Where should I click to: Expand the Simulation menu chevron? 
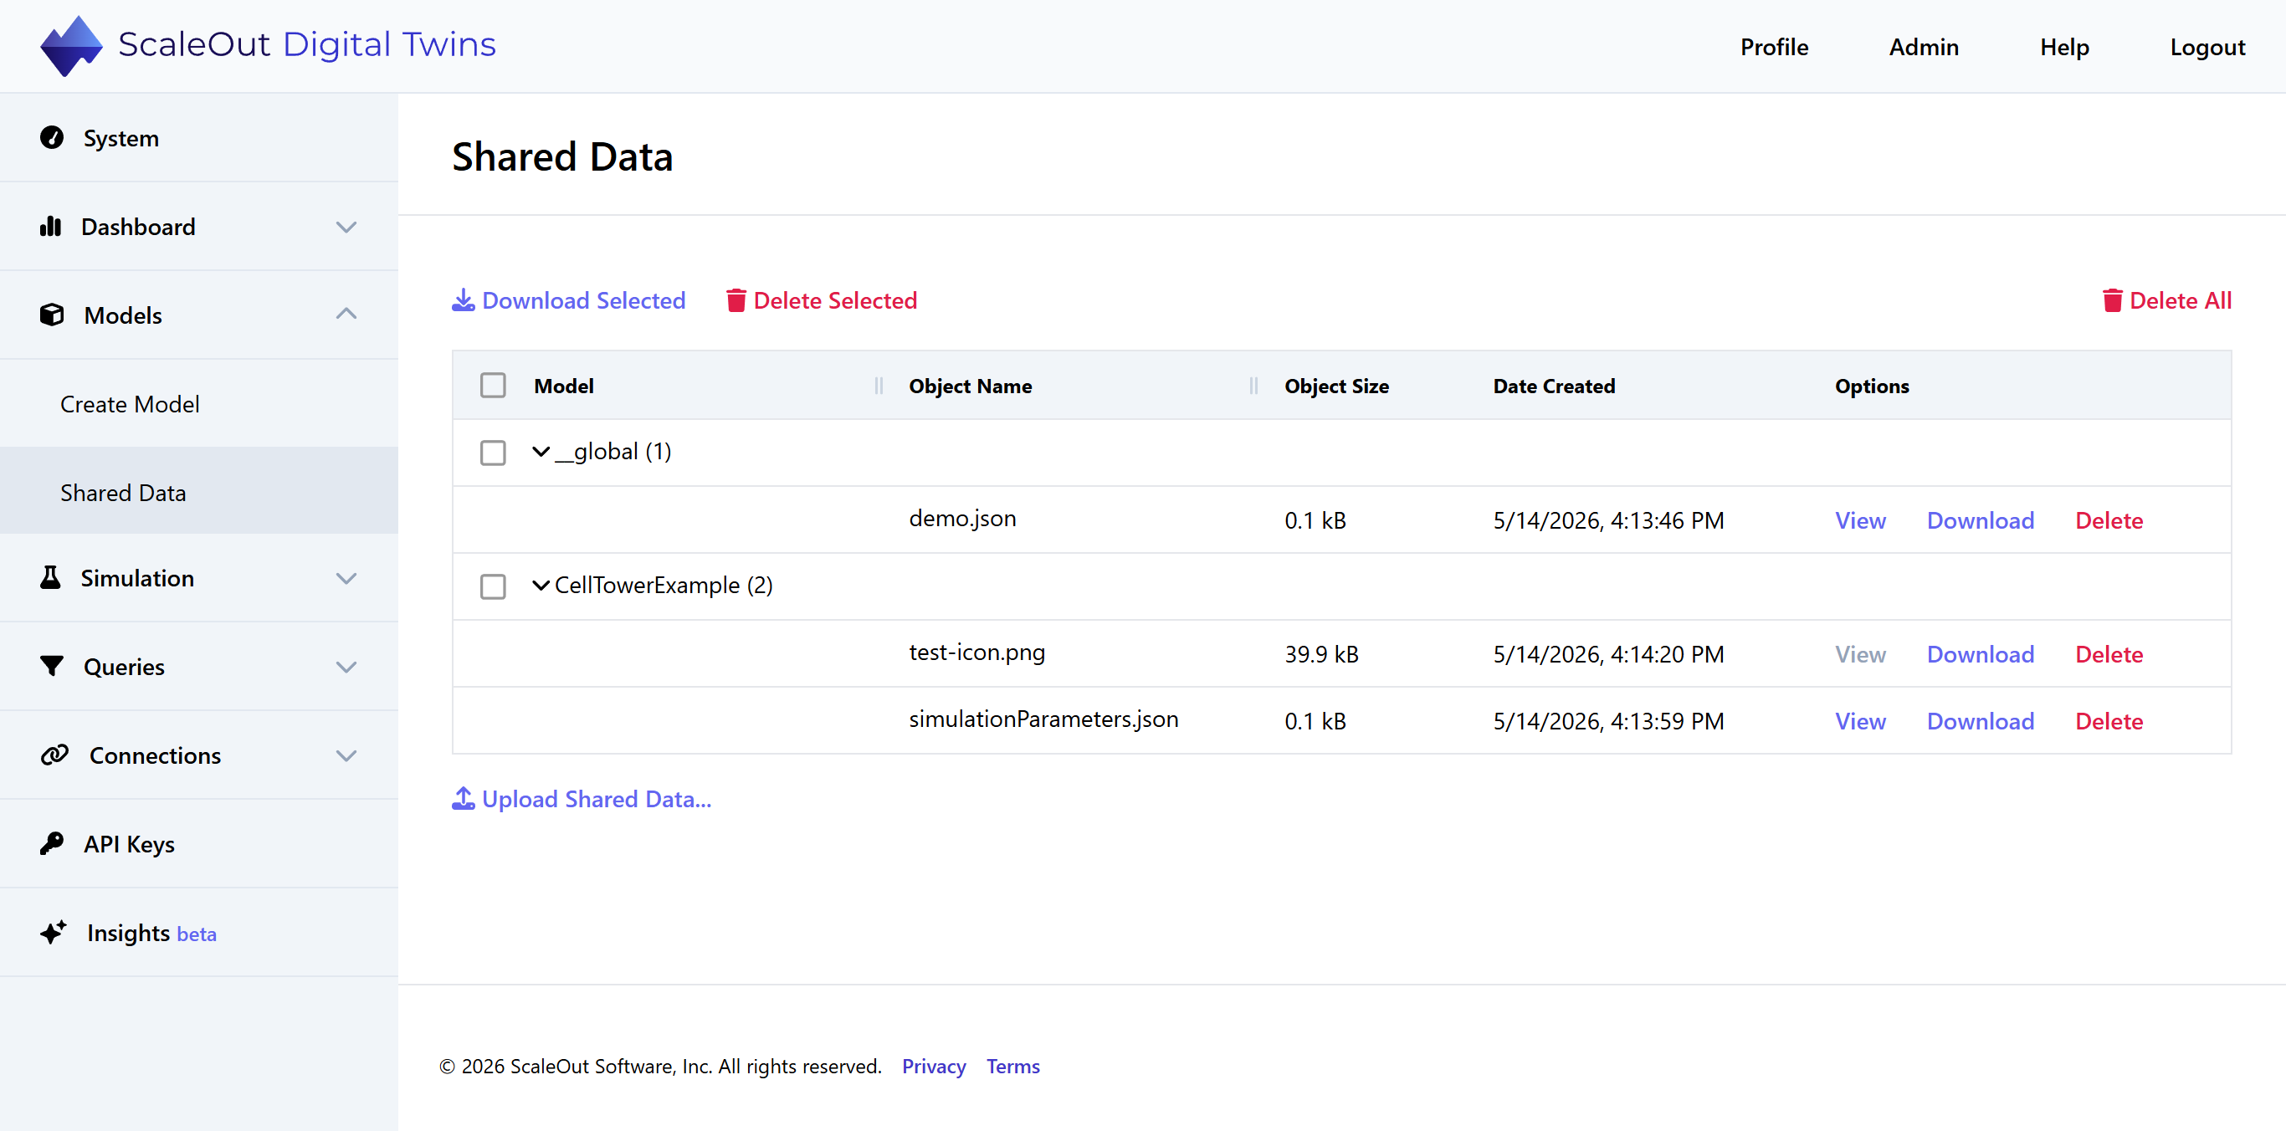(x=346, y=578)
